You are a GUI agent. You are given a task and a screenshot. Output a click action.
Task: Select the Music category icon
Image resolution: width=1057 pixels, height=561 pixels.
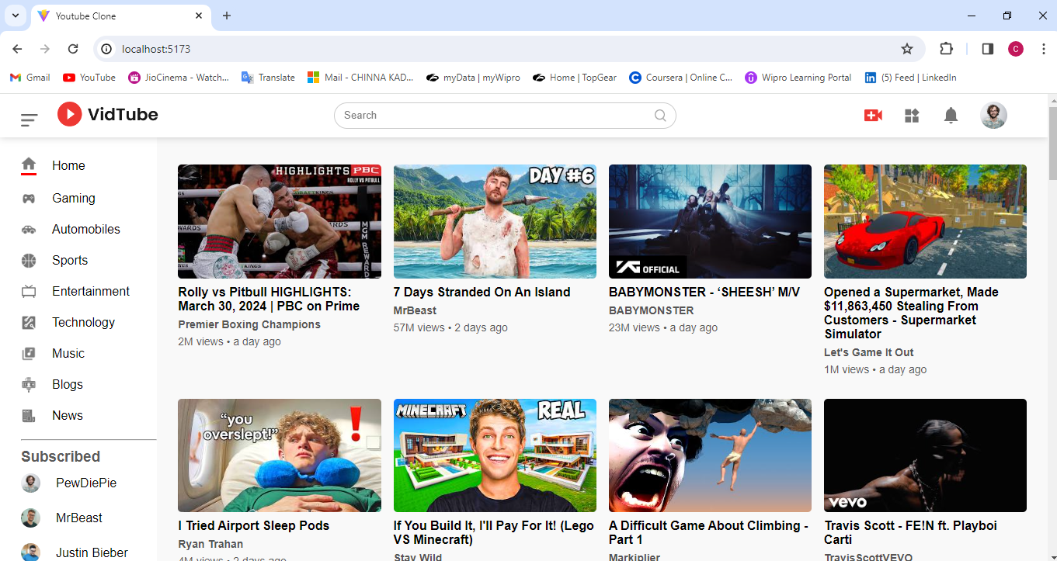(29, 353)
